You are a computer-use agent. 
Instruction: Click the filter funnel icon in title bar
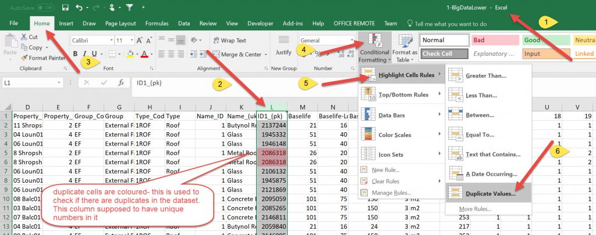[129, 8]
